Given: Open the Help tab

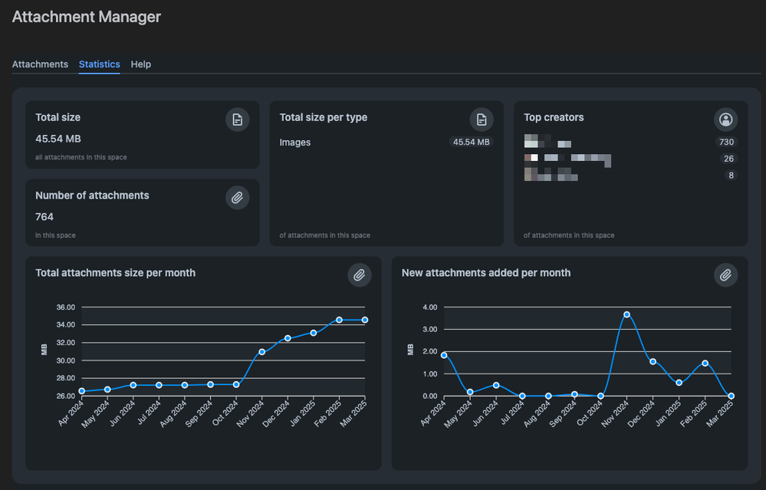Looking at the screenshot, I should tap(140, 64).
